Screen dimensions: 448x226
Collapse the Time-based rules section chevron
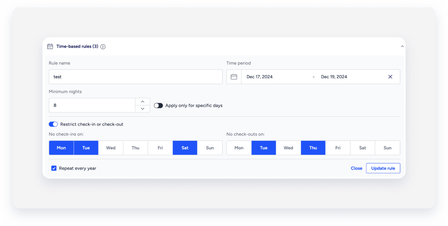click(402, 46)
